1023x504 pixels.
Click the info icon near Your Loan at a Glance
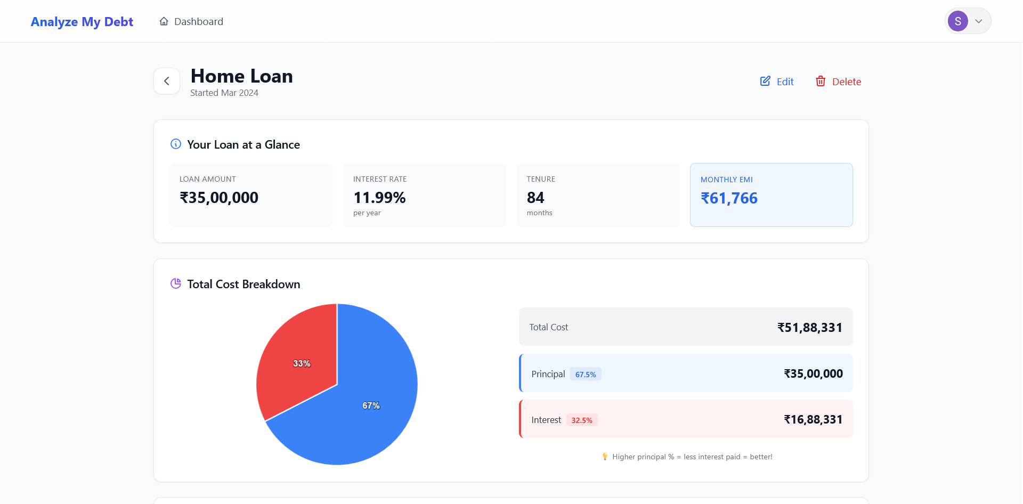pyautogui.click(x=175, y=144)
